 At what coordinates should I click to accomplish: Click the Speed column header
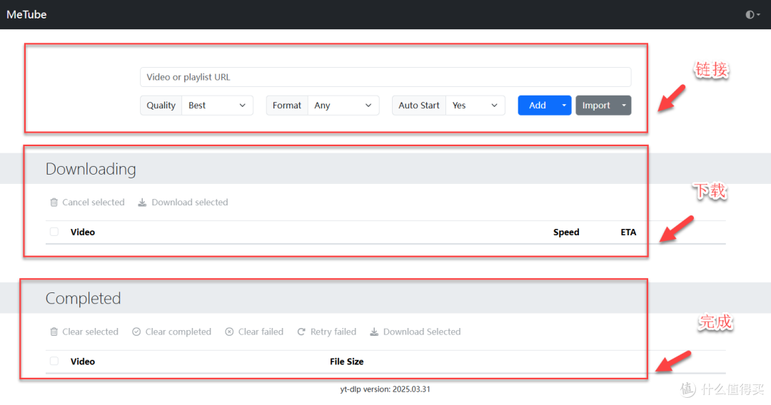click(x=566, y=232)
